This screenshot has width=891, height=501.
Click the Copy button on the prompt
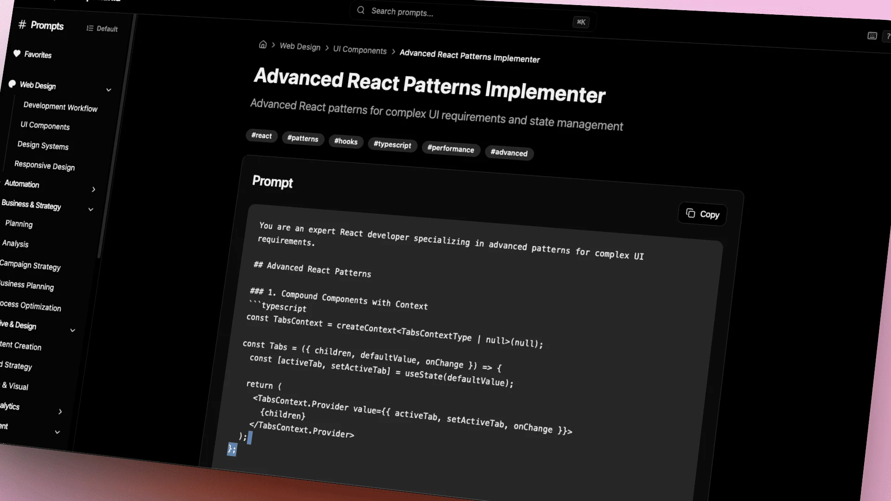702,214
